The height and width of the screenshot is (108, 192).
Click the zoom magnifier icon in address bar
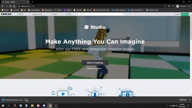[165, 6]
